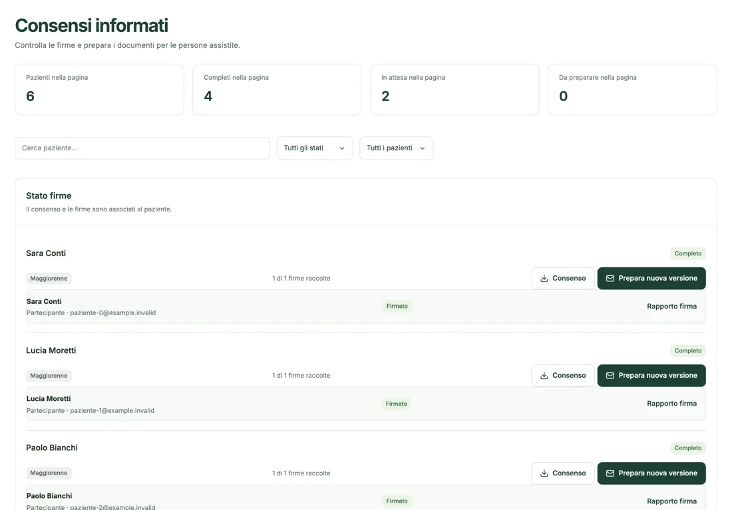Click the 'Sara Conti' patient heading
732x510 pixels.
pyautogui.click(x=46, y=253)
